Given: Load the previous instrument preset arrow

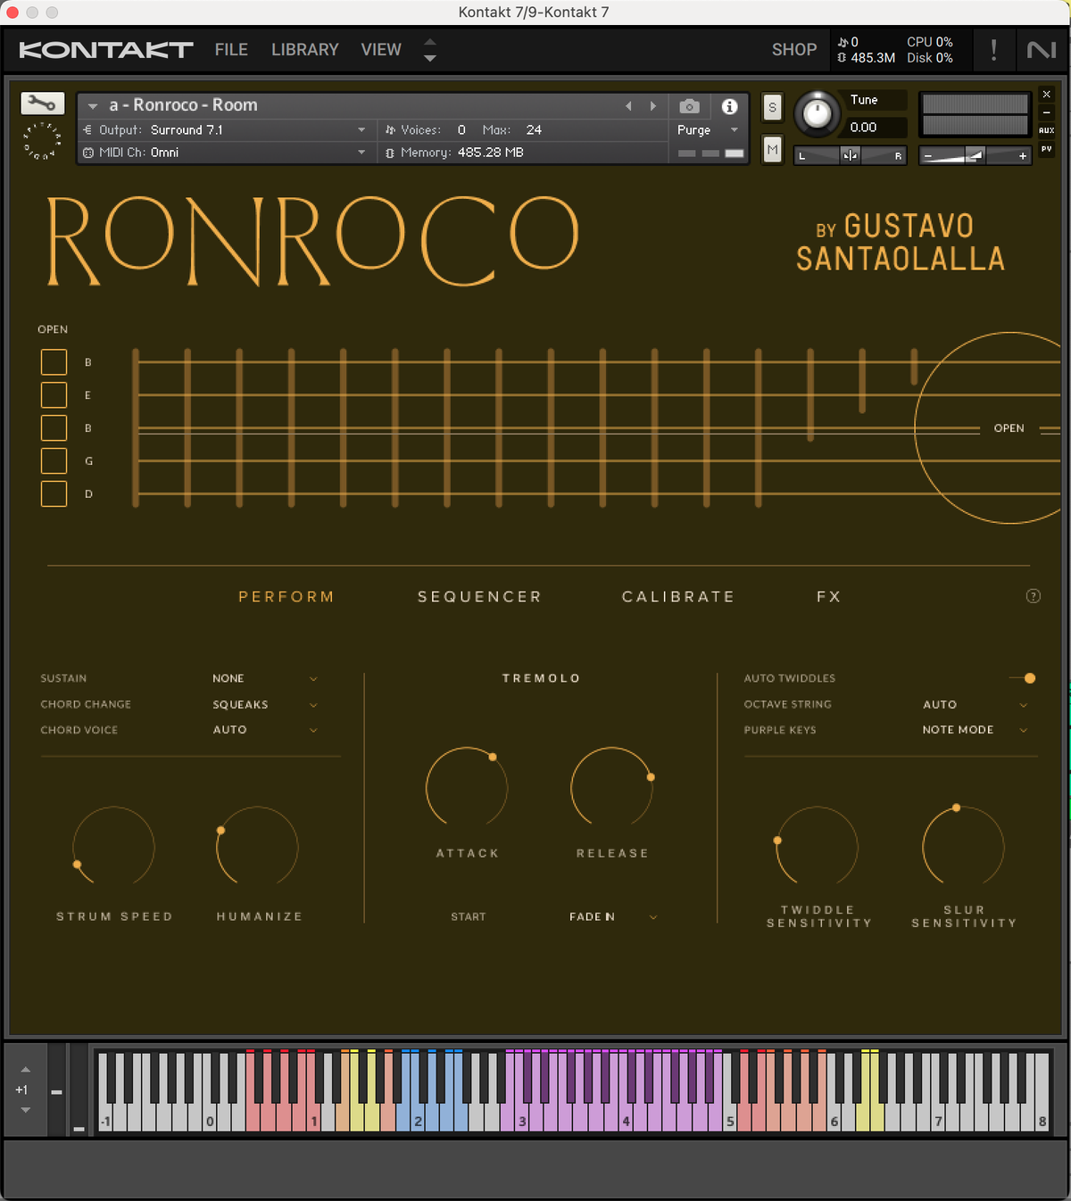Looking at the screenshot, I should click(628, 106).
